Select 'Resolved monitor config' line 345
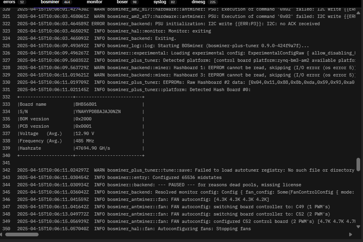 [x=186, y=192]
